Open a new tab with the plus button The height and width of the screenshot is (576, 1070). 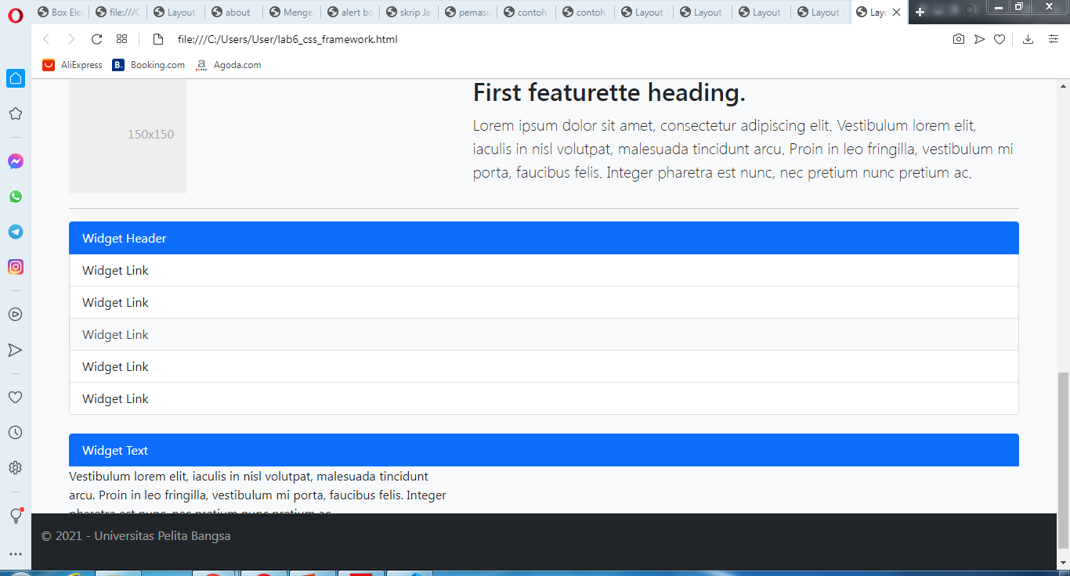click(x=920, y=12)
